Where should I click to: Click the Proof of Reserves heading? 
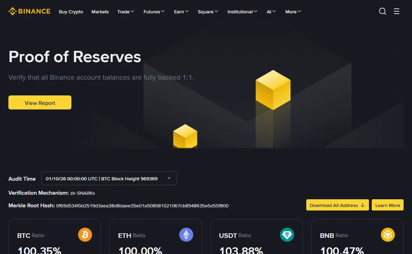[75, 56]
